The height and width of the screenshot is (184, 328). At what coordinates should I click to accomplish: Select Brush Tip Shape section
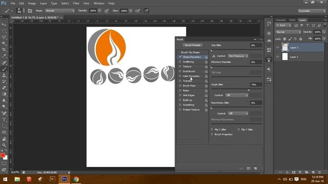point(190,52)
